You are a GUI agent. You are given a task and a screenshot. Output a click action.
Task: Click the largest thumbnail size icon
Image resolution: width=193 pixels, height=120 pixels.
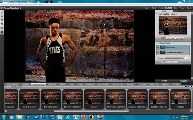(191, 87)
